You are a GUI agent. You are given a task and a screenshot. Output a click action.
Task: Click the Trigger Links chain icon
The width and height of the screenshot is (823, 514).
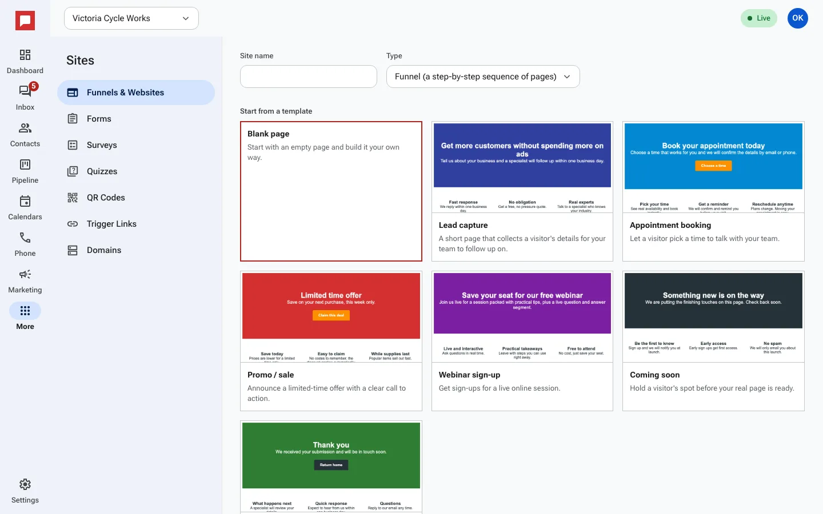pyautogui.click(x=73, y=224)
